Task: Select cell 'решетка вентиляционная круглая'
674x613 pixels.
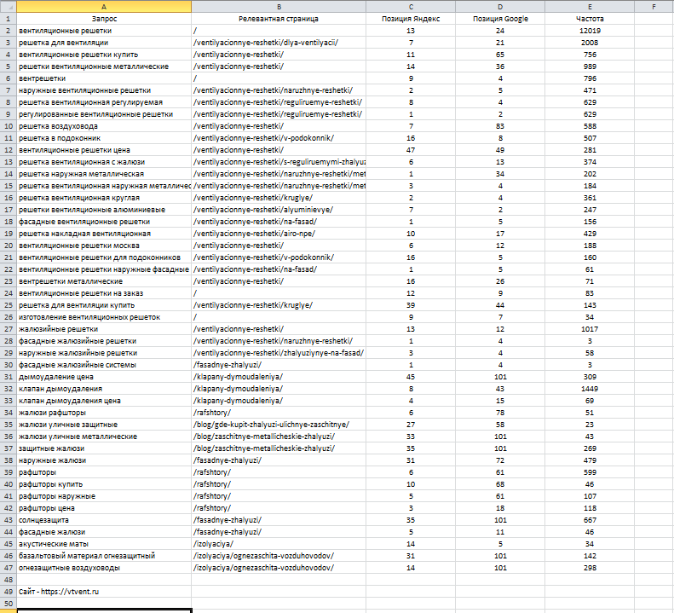Action: point(104,198)
